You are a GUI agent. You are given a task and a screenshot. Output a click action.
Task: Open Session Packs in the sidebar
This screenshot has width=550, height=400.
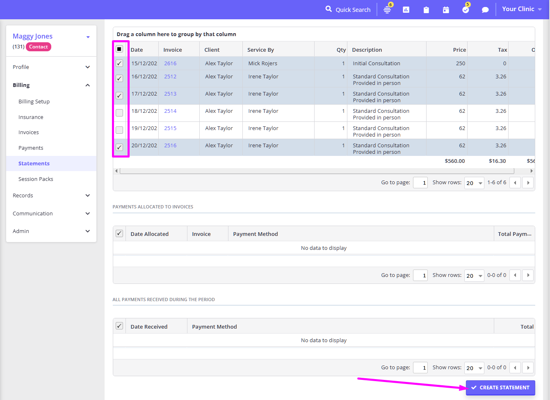(36, 179)
